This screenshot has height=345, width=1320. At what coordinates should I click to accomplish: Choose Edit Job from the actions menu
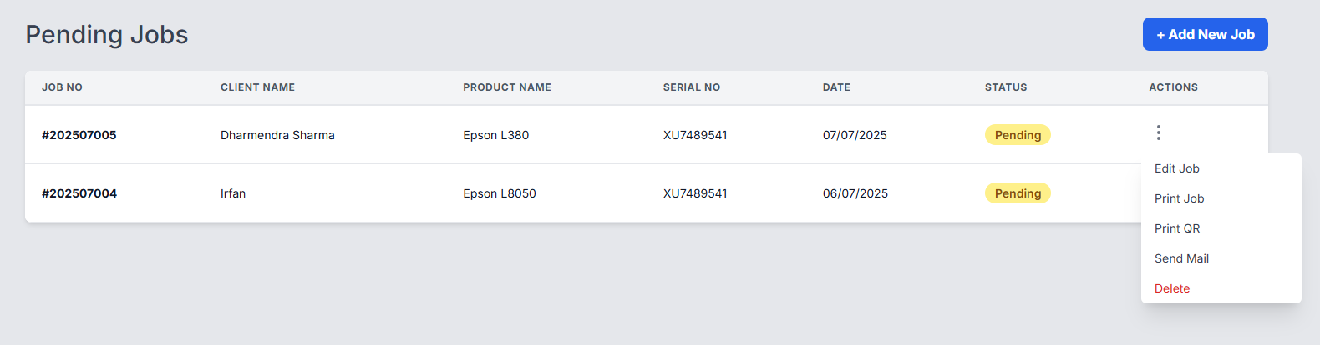pos(1176,168)
